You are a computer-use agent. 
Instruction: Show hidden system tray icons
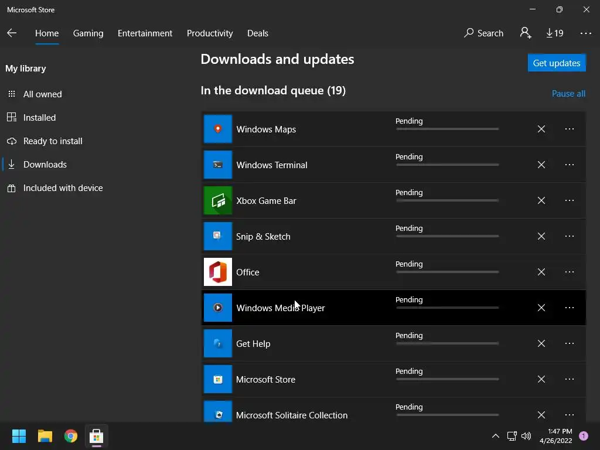pos(495,436)
